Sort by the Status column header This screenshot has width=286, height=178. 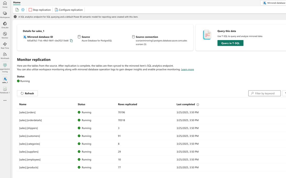81,104
